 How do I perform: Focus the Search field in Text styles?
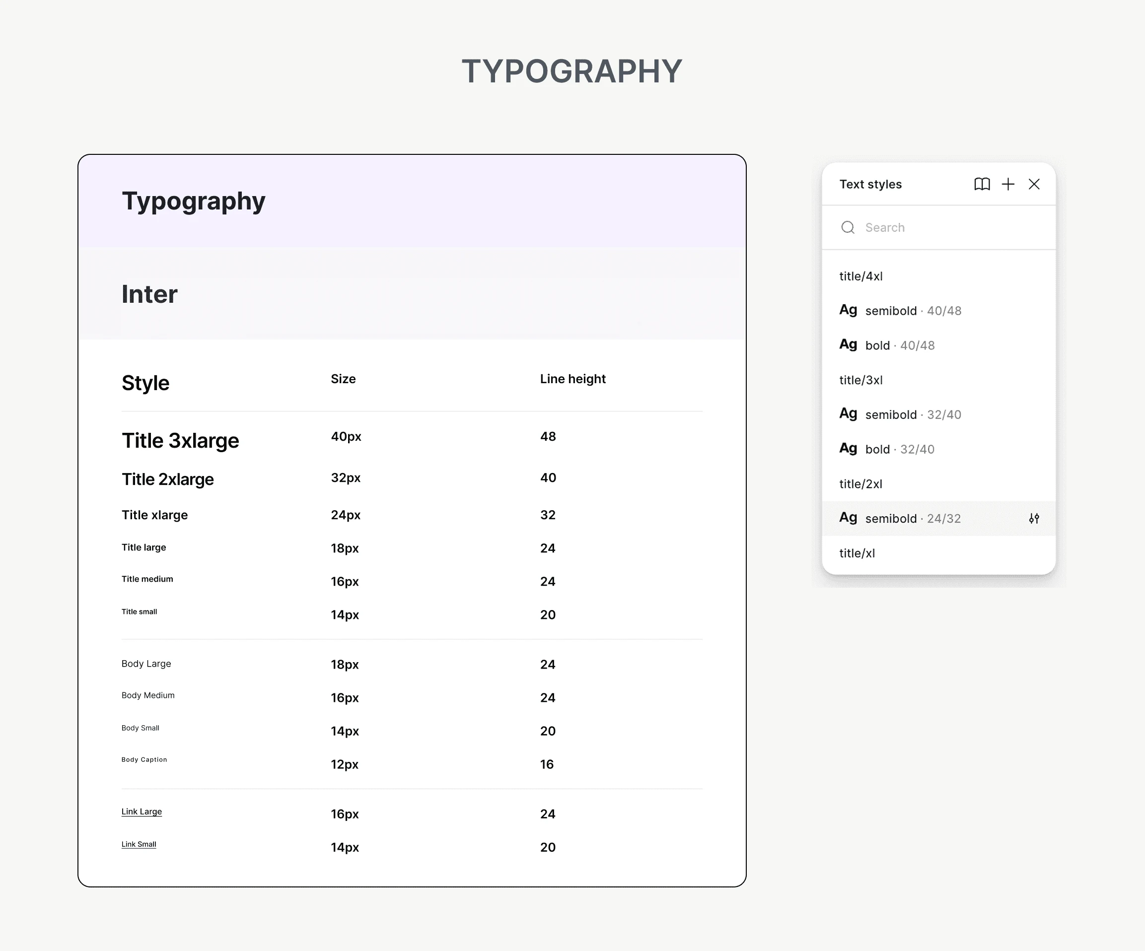click(938, 227)
